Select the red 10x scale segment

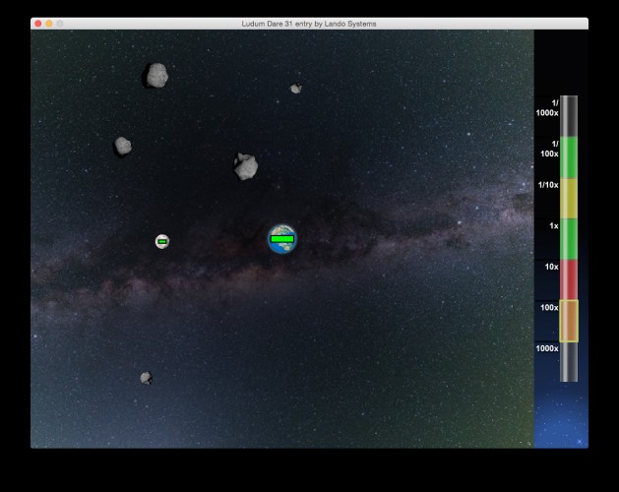click(569, 279)
